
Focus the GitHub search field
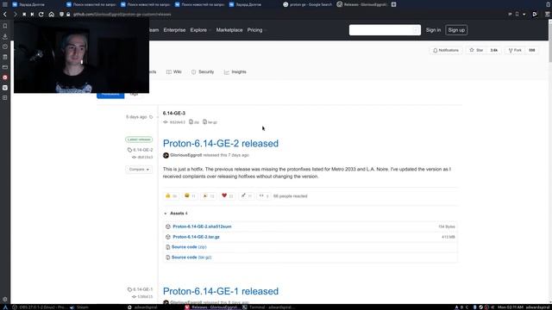(385, 30)
